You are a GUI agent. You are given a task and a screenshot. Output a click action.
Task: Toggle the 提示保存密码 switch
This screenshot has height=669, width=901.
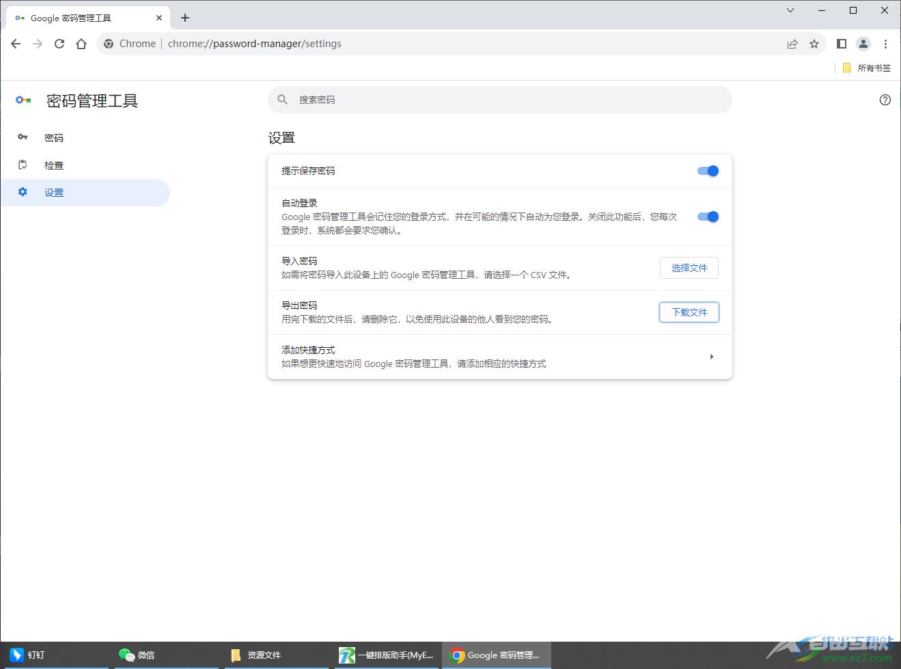708,171
